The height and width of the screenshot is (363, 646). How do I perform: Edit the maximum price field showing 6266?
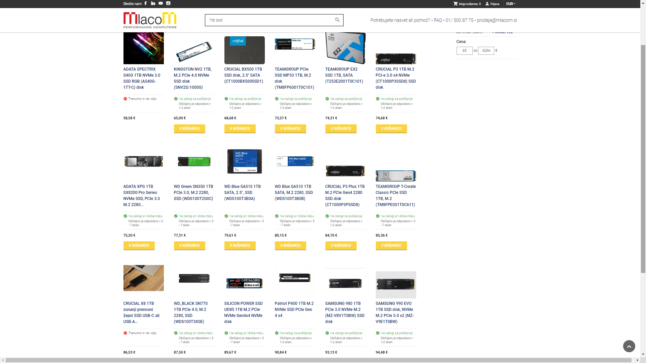(x=486, y=51)
